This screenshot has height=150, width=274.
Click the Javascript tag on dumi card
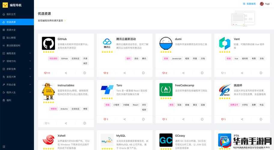(x=176, y=58)
